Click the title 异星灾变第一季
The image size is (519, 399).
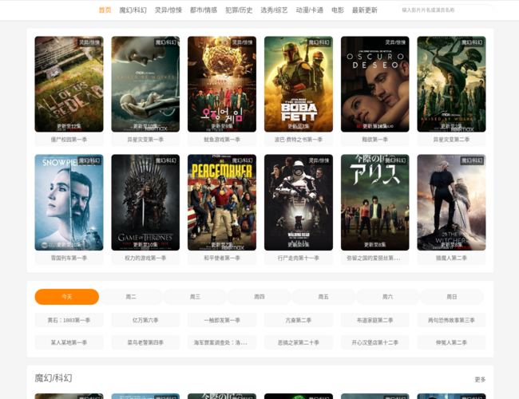pos(145,140)
